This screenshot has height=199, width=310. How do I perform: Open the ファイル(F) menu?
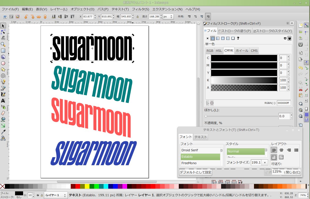10,9
